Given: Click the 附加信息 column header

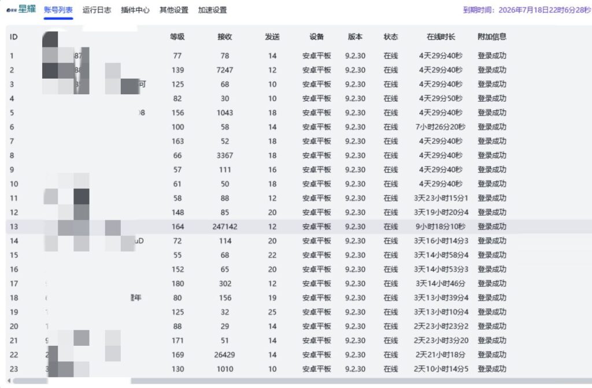Looking at the screenshot, I should [x=492, y=36].
